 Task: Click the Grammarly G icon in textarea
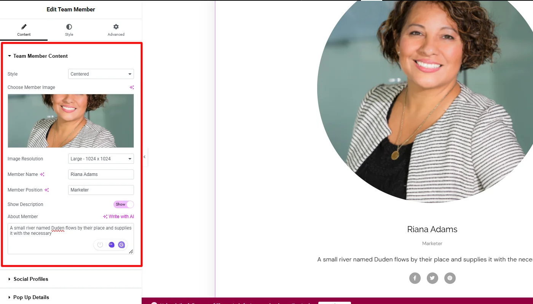tap(121, 245)
